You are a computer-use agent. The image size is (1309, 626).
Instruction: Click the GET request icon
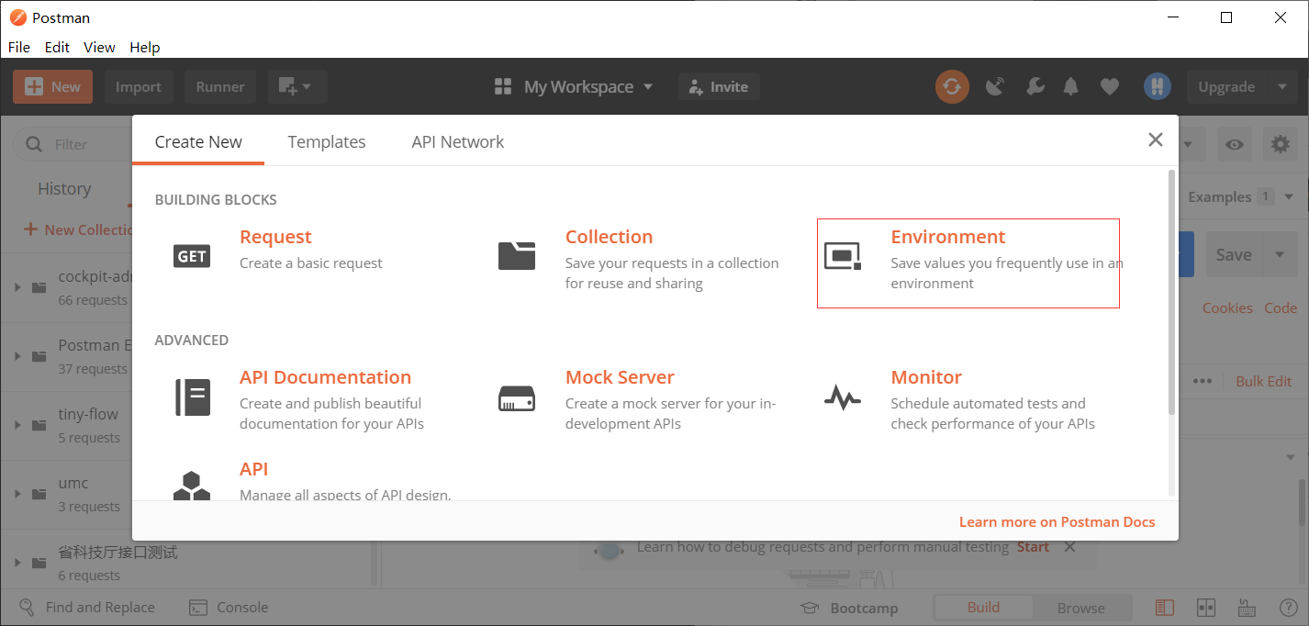(x=192, y=256)
